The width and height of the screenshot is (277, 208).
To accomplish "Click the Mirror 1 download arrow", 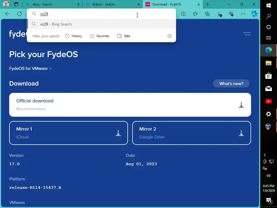I will (118, 133).
